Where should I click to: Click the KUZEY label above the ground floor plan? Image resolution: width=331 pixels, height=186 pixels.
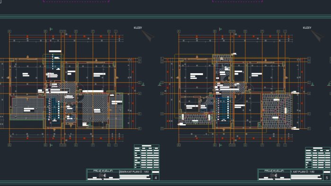click(x=138, y=28)
